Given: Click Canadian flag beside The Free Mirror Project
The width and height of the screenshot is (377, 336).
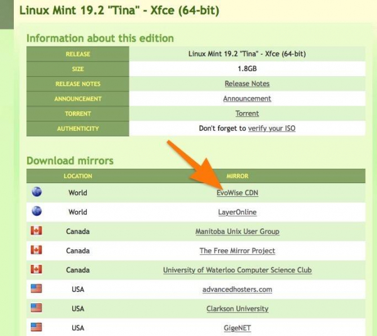Looking at the screenshot, I should point(36,250).
